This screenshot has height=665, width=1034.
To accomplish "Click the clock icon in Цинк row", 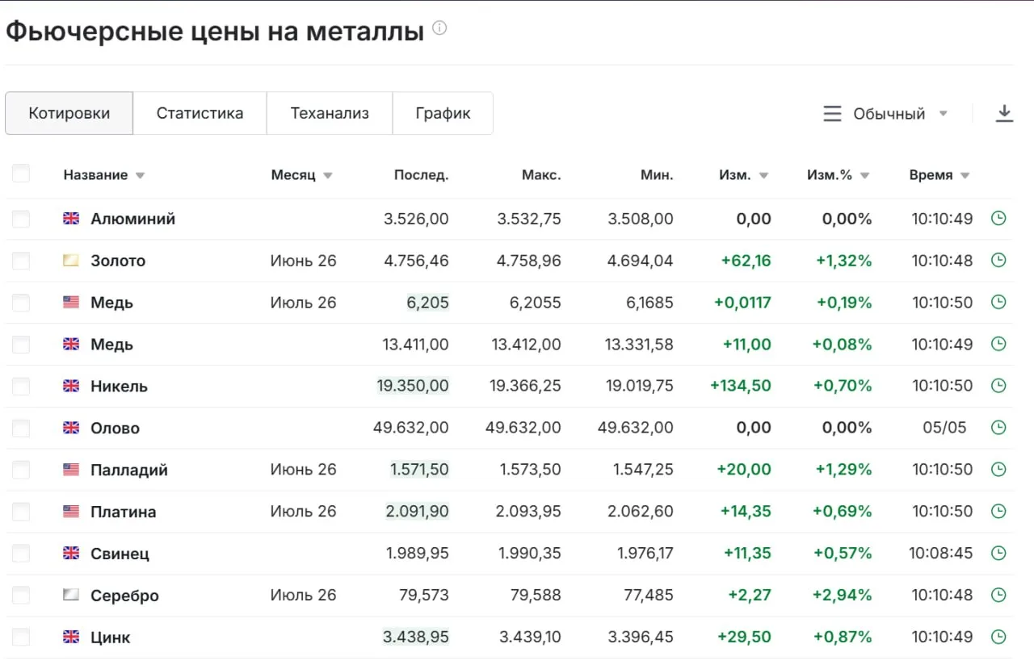I will click(998, 637).
